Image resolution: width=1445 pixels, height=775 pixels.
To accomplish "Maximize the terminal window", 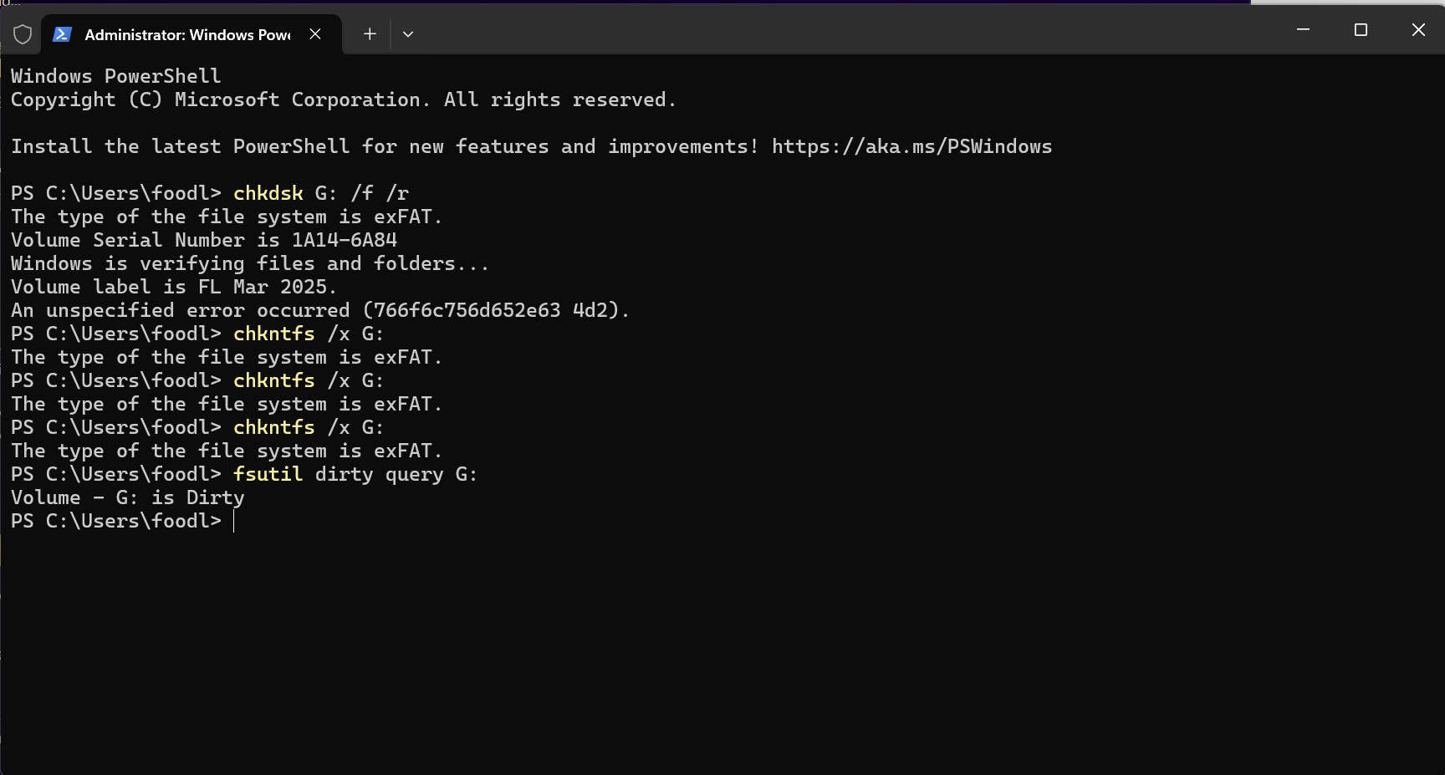I will (x=1361, y=30).
